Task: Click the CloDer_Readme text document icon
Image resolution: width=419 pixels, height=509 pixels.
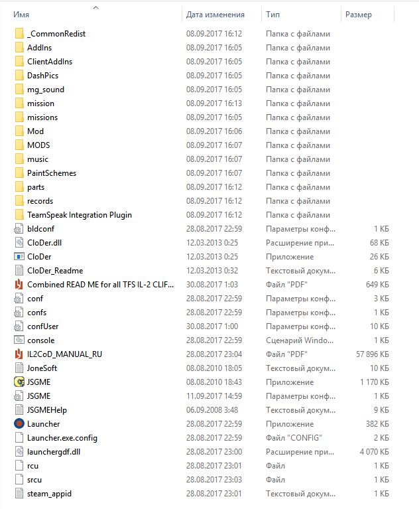Action: pos(19,271)
